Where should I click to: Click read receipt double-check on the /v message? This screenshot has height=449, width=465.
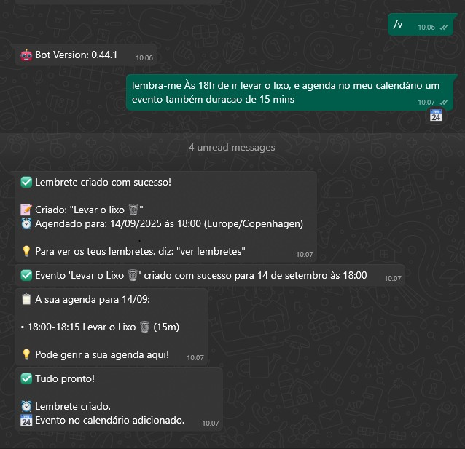click(444, 28)
